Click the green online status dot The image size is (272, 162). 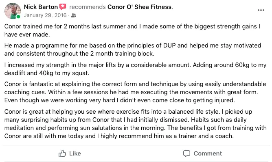[x=18, y=17]
